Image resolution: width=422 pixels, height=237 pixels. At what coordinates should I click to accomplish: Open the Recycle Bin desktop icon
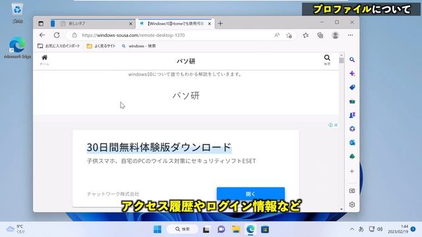[17, 13]
